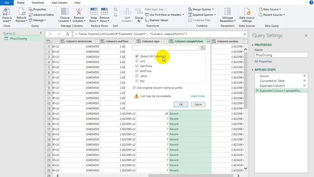Click the query Name input field
The image size is (314, 177).
tap(281, 55)
